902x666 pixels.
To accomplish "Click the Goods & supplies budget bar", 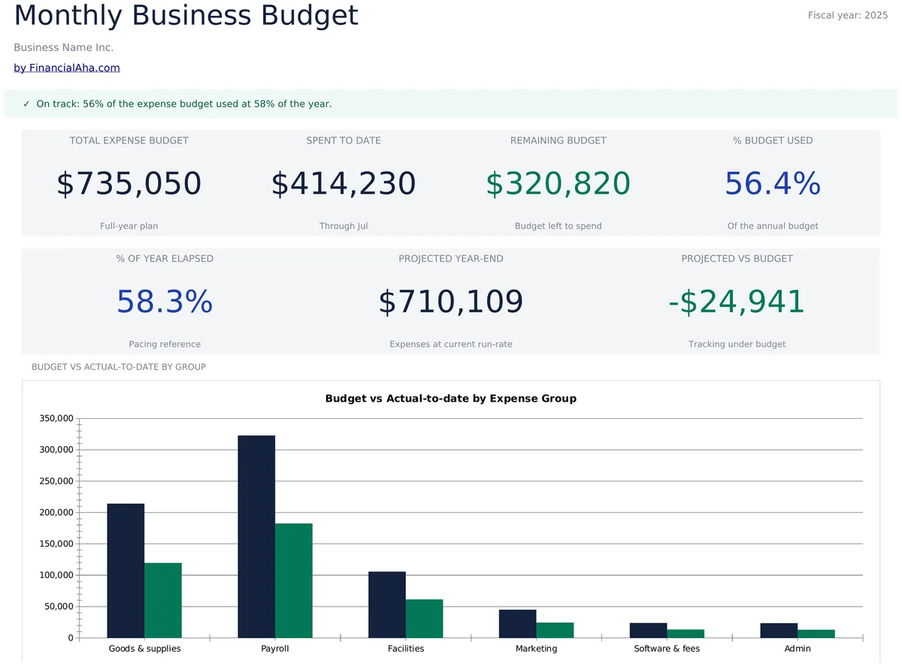I will (x=126, y=571).
